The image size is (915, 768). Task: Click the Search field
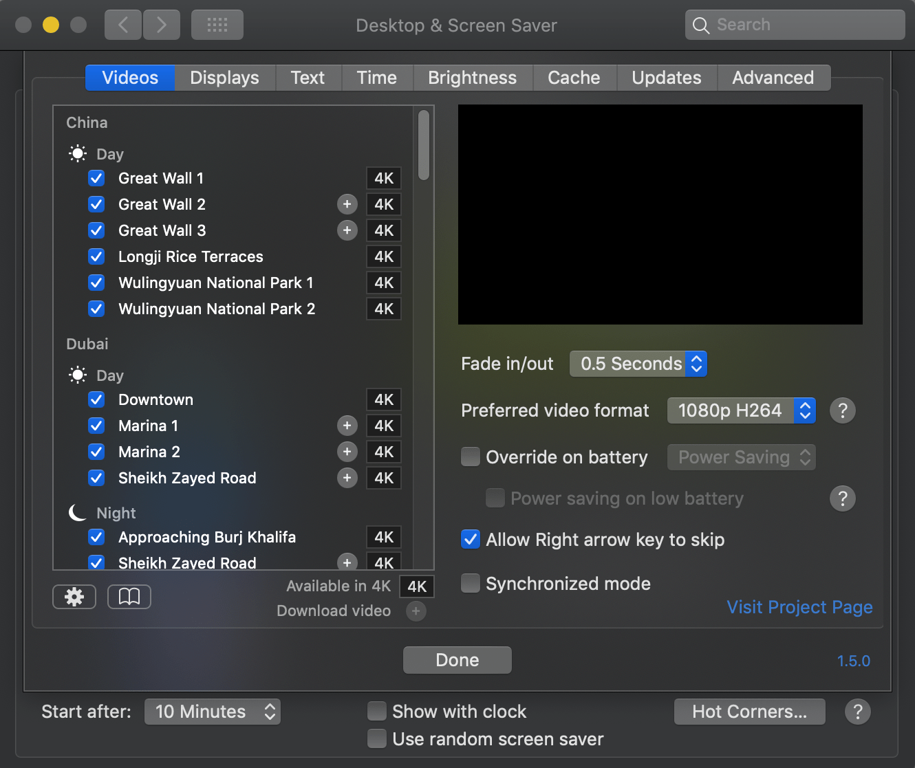click(x=795, y=25)
